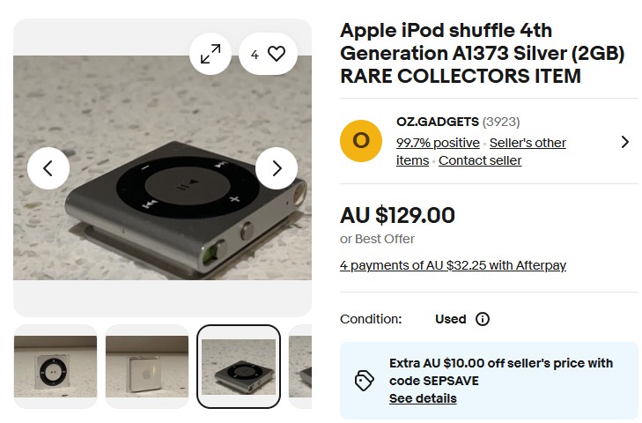The width and height of the screenshot is (642, 423).
Task: Add item to watchlist with heart icon
Action: tap(276, 55)
